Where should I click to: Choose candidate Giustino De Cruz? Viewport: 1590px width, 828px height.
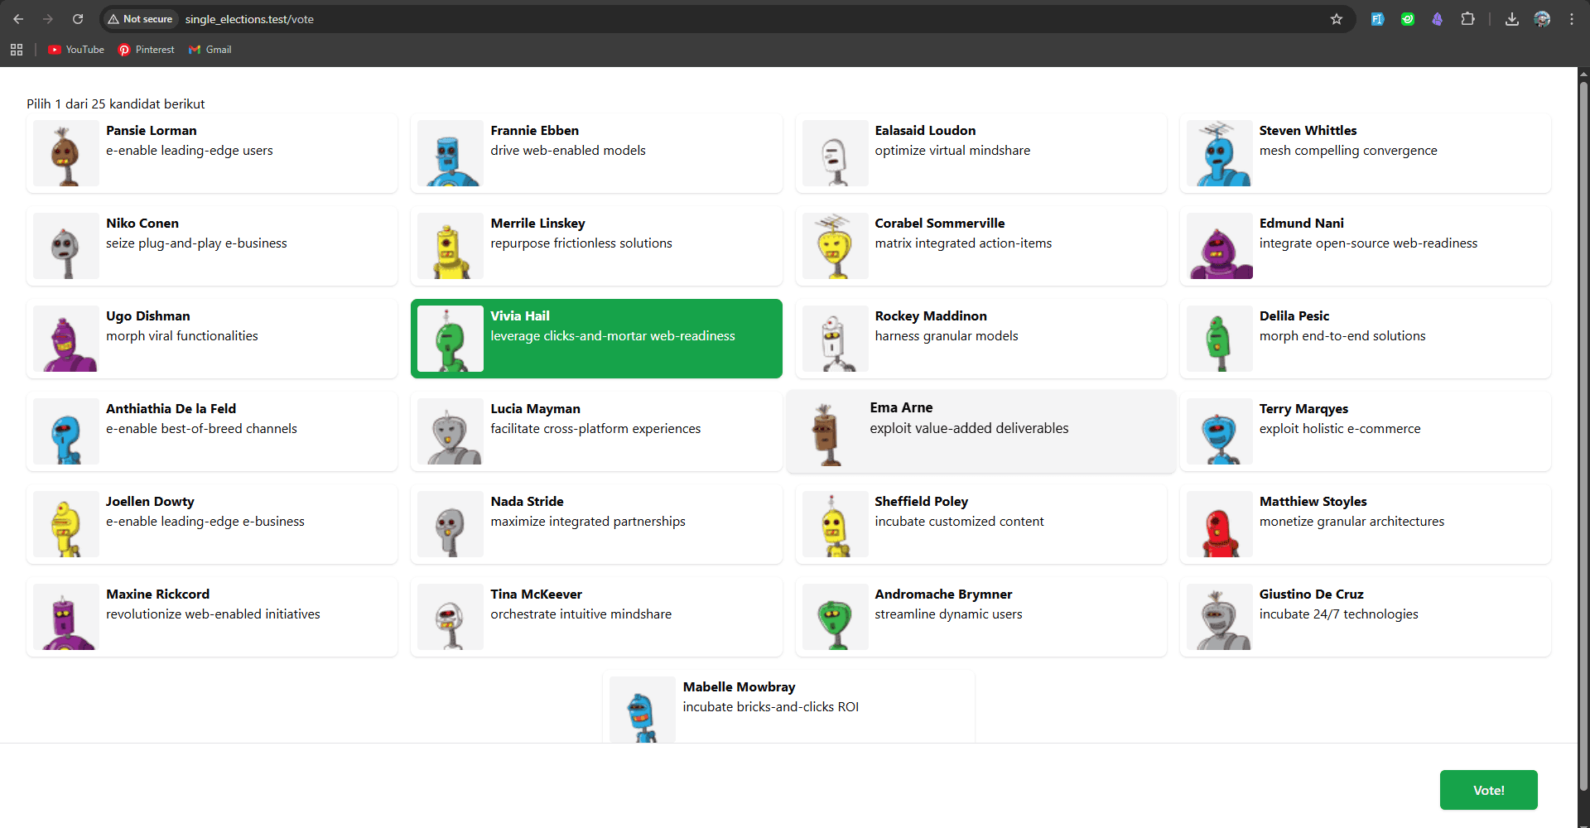[x=1365, y=617]
